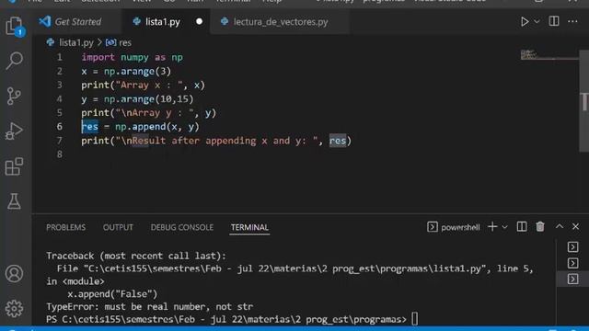Open the Source Control view
Image resolution: width=589 pixels, height=331 pixels.
point(15,96)
